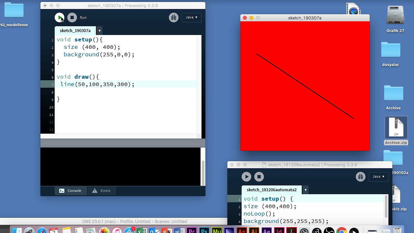Screen dimensions: 414x233
Task: Click void setup(){ in sketch_190307a editor
Action: pyautogui.click(x=80, y=39)
